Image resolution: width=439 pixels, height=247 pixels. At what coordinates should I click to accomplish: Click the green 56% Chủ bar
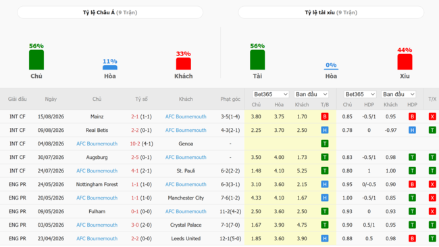click(x=36, y=60)
